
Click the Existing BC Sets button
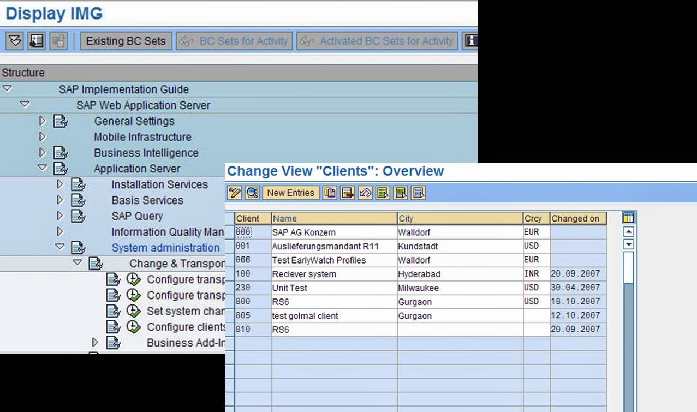[126, 40]
